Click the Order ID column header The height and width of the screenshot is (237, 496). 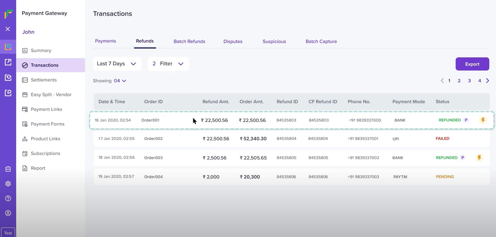point(153,102)
